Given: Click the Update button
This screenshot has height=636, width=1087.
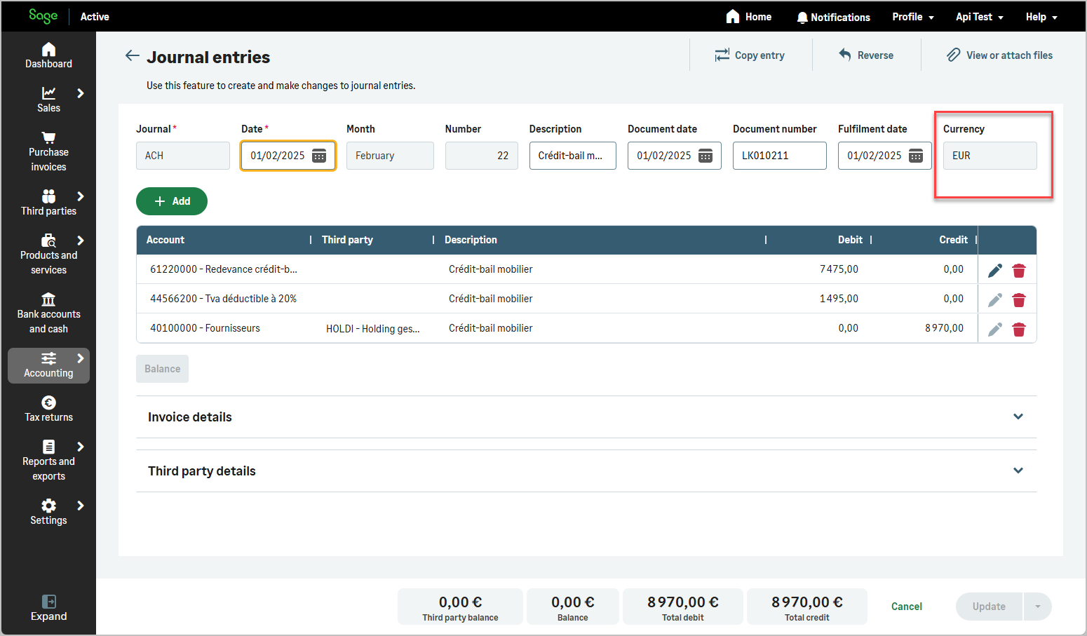Looking at the screenshot, I should click(989, 607).
